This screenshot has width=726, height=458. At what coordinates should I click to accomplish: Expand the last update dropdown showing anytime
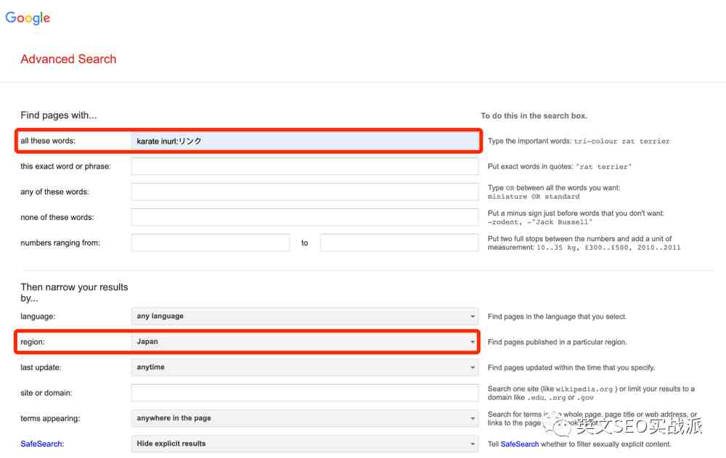click(305, 367)
